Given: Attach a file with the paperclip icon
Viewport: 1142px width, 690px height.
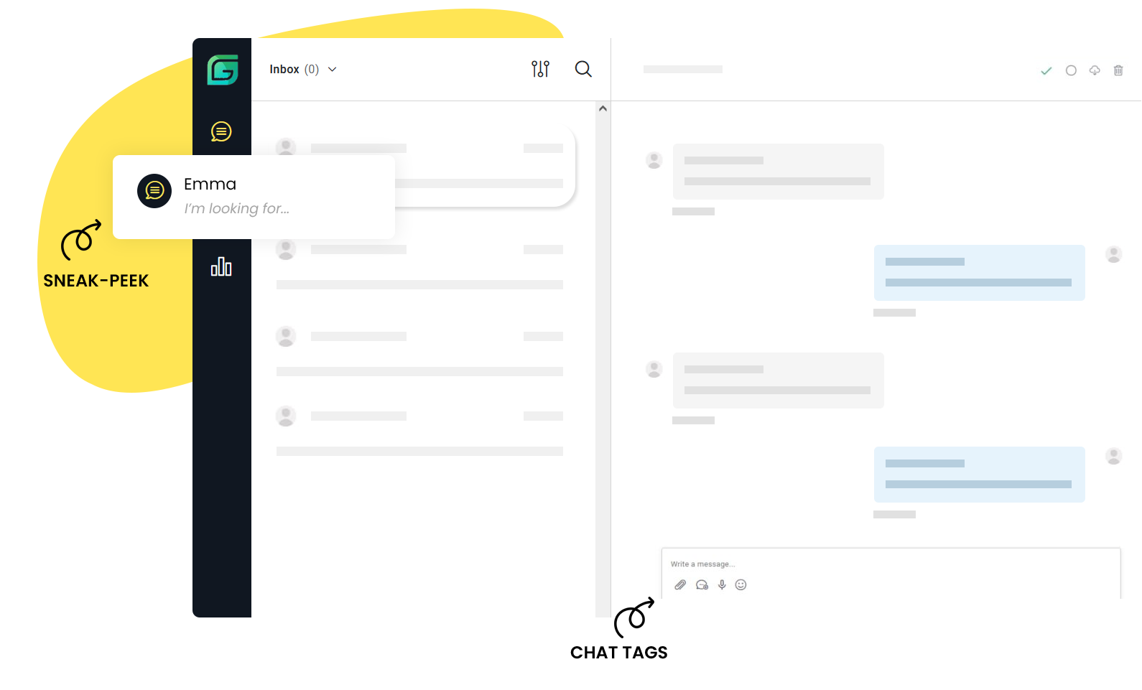Looking at the screenshot, I should coord(680,584).
